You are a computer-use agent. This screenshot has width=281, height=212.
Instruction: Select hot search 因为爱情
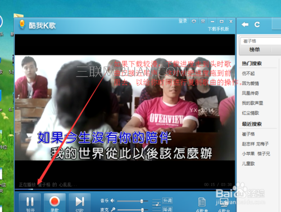coord(251,83)
